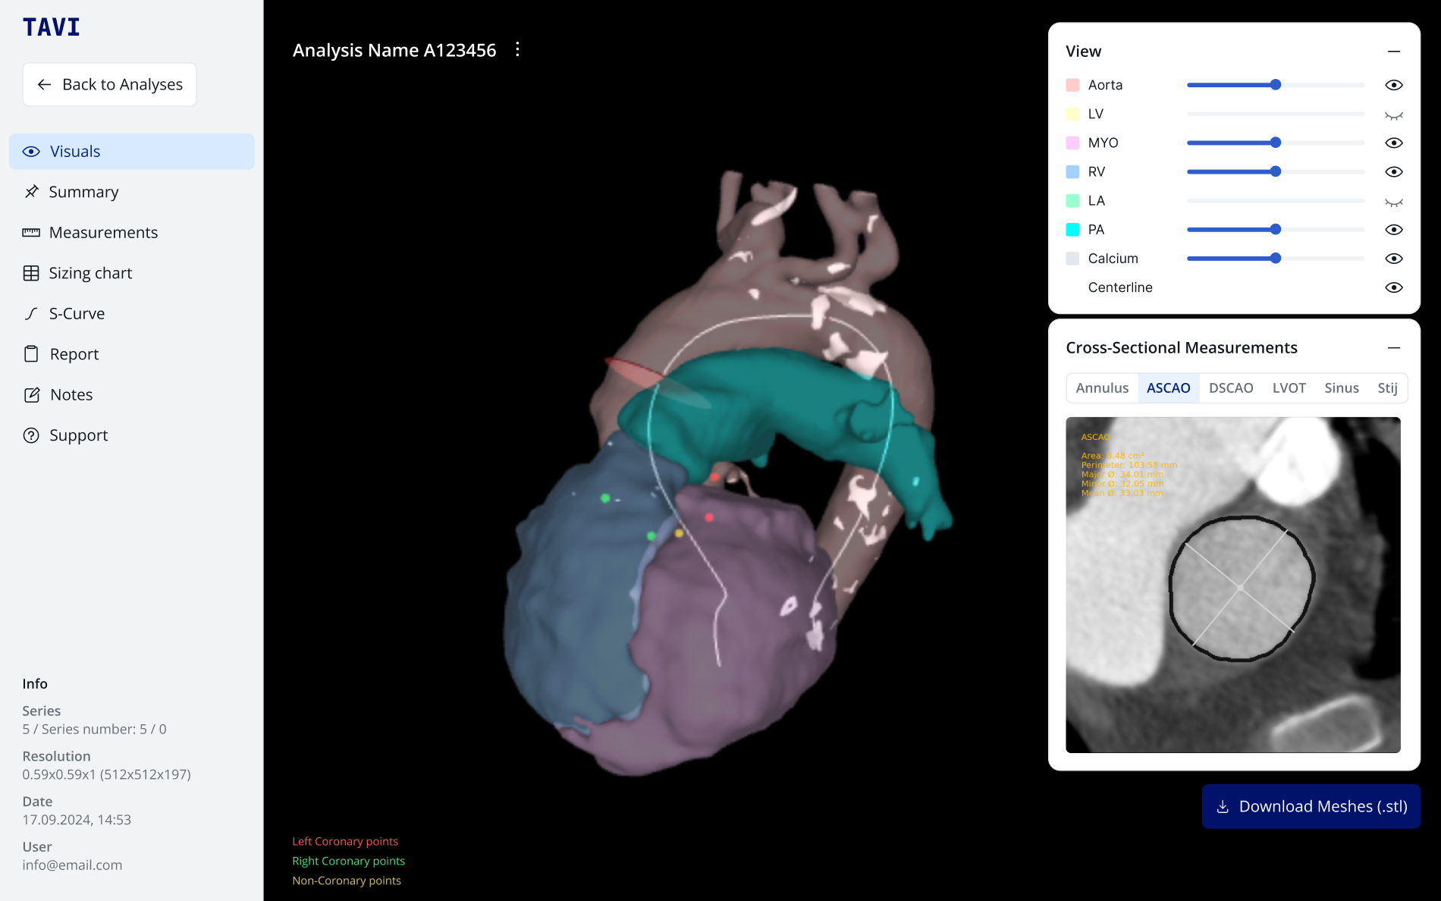Click the Measurements ruler icon
This screenshot has width=1441, height=901.
31,233
